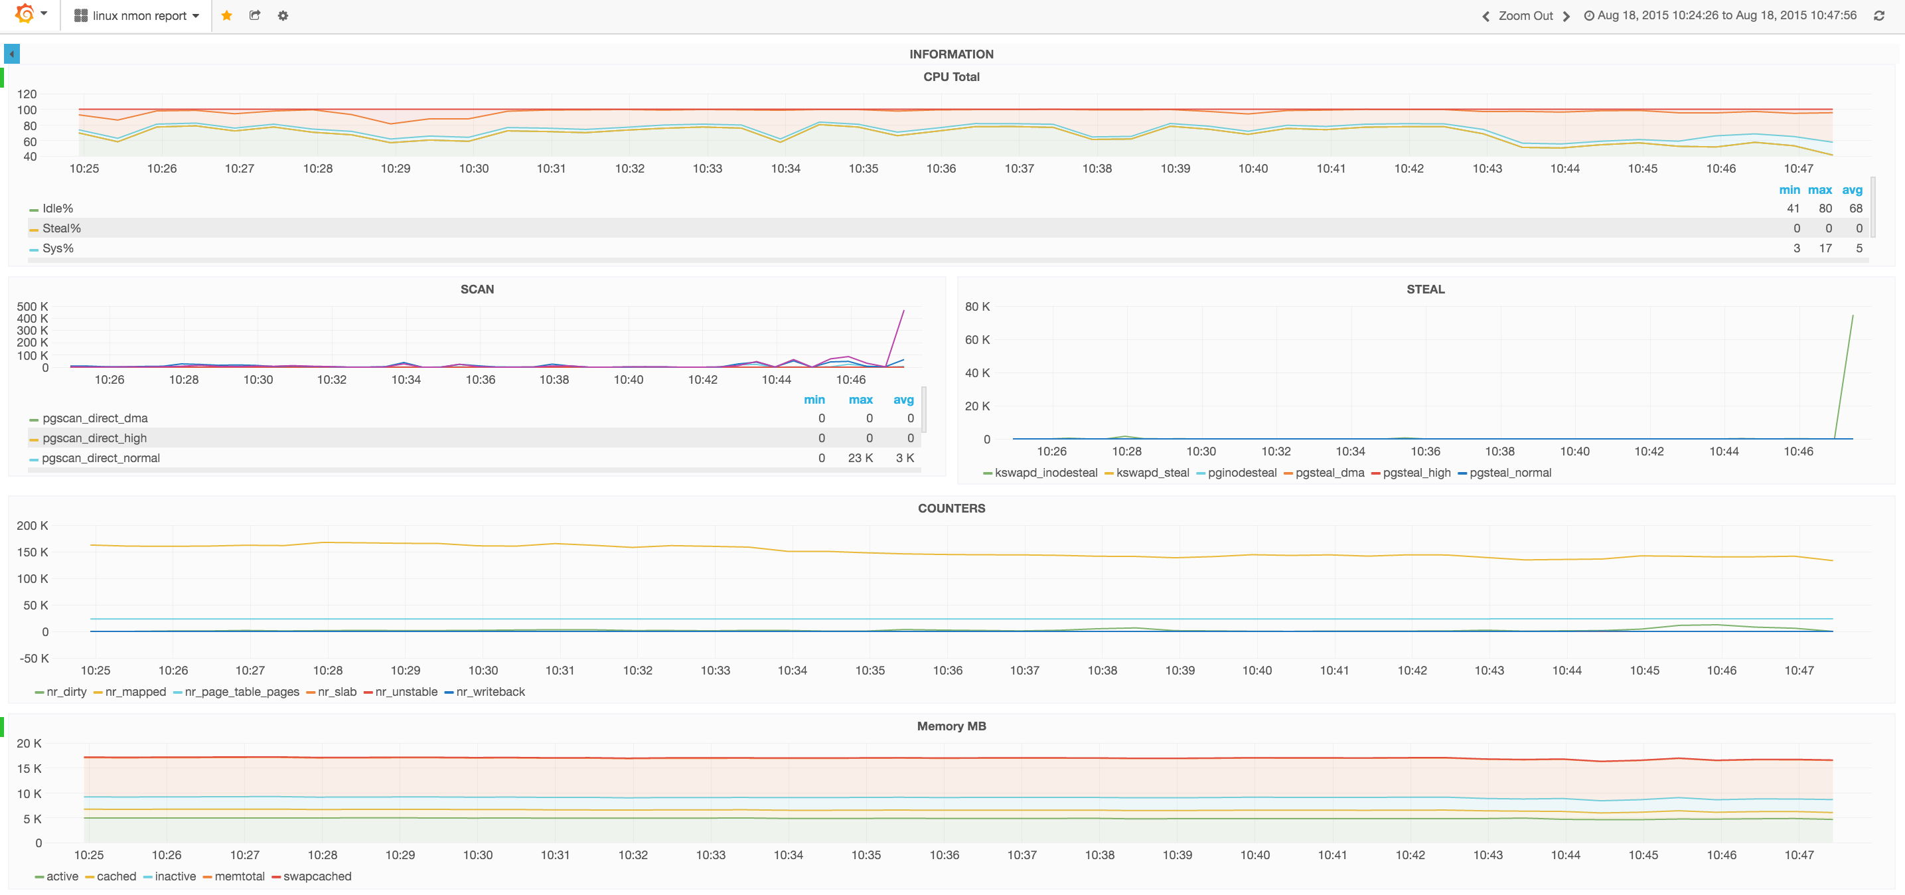Toggle Idle% series in CPU legend
The height and width of the screenshot is (895, 1905).
pos(58,208)
